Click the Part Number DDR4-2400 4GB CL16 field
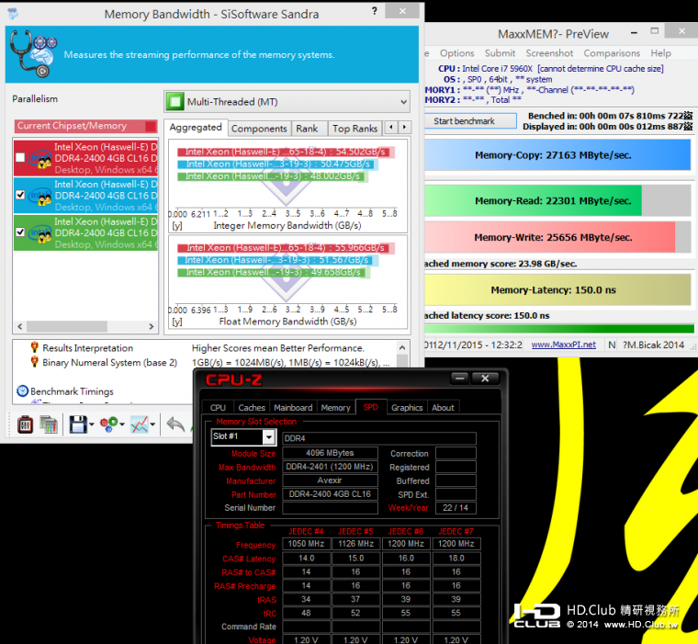The width and height of the screenshot is (698, 644). (330, 494)
